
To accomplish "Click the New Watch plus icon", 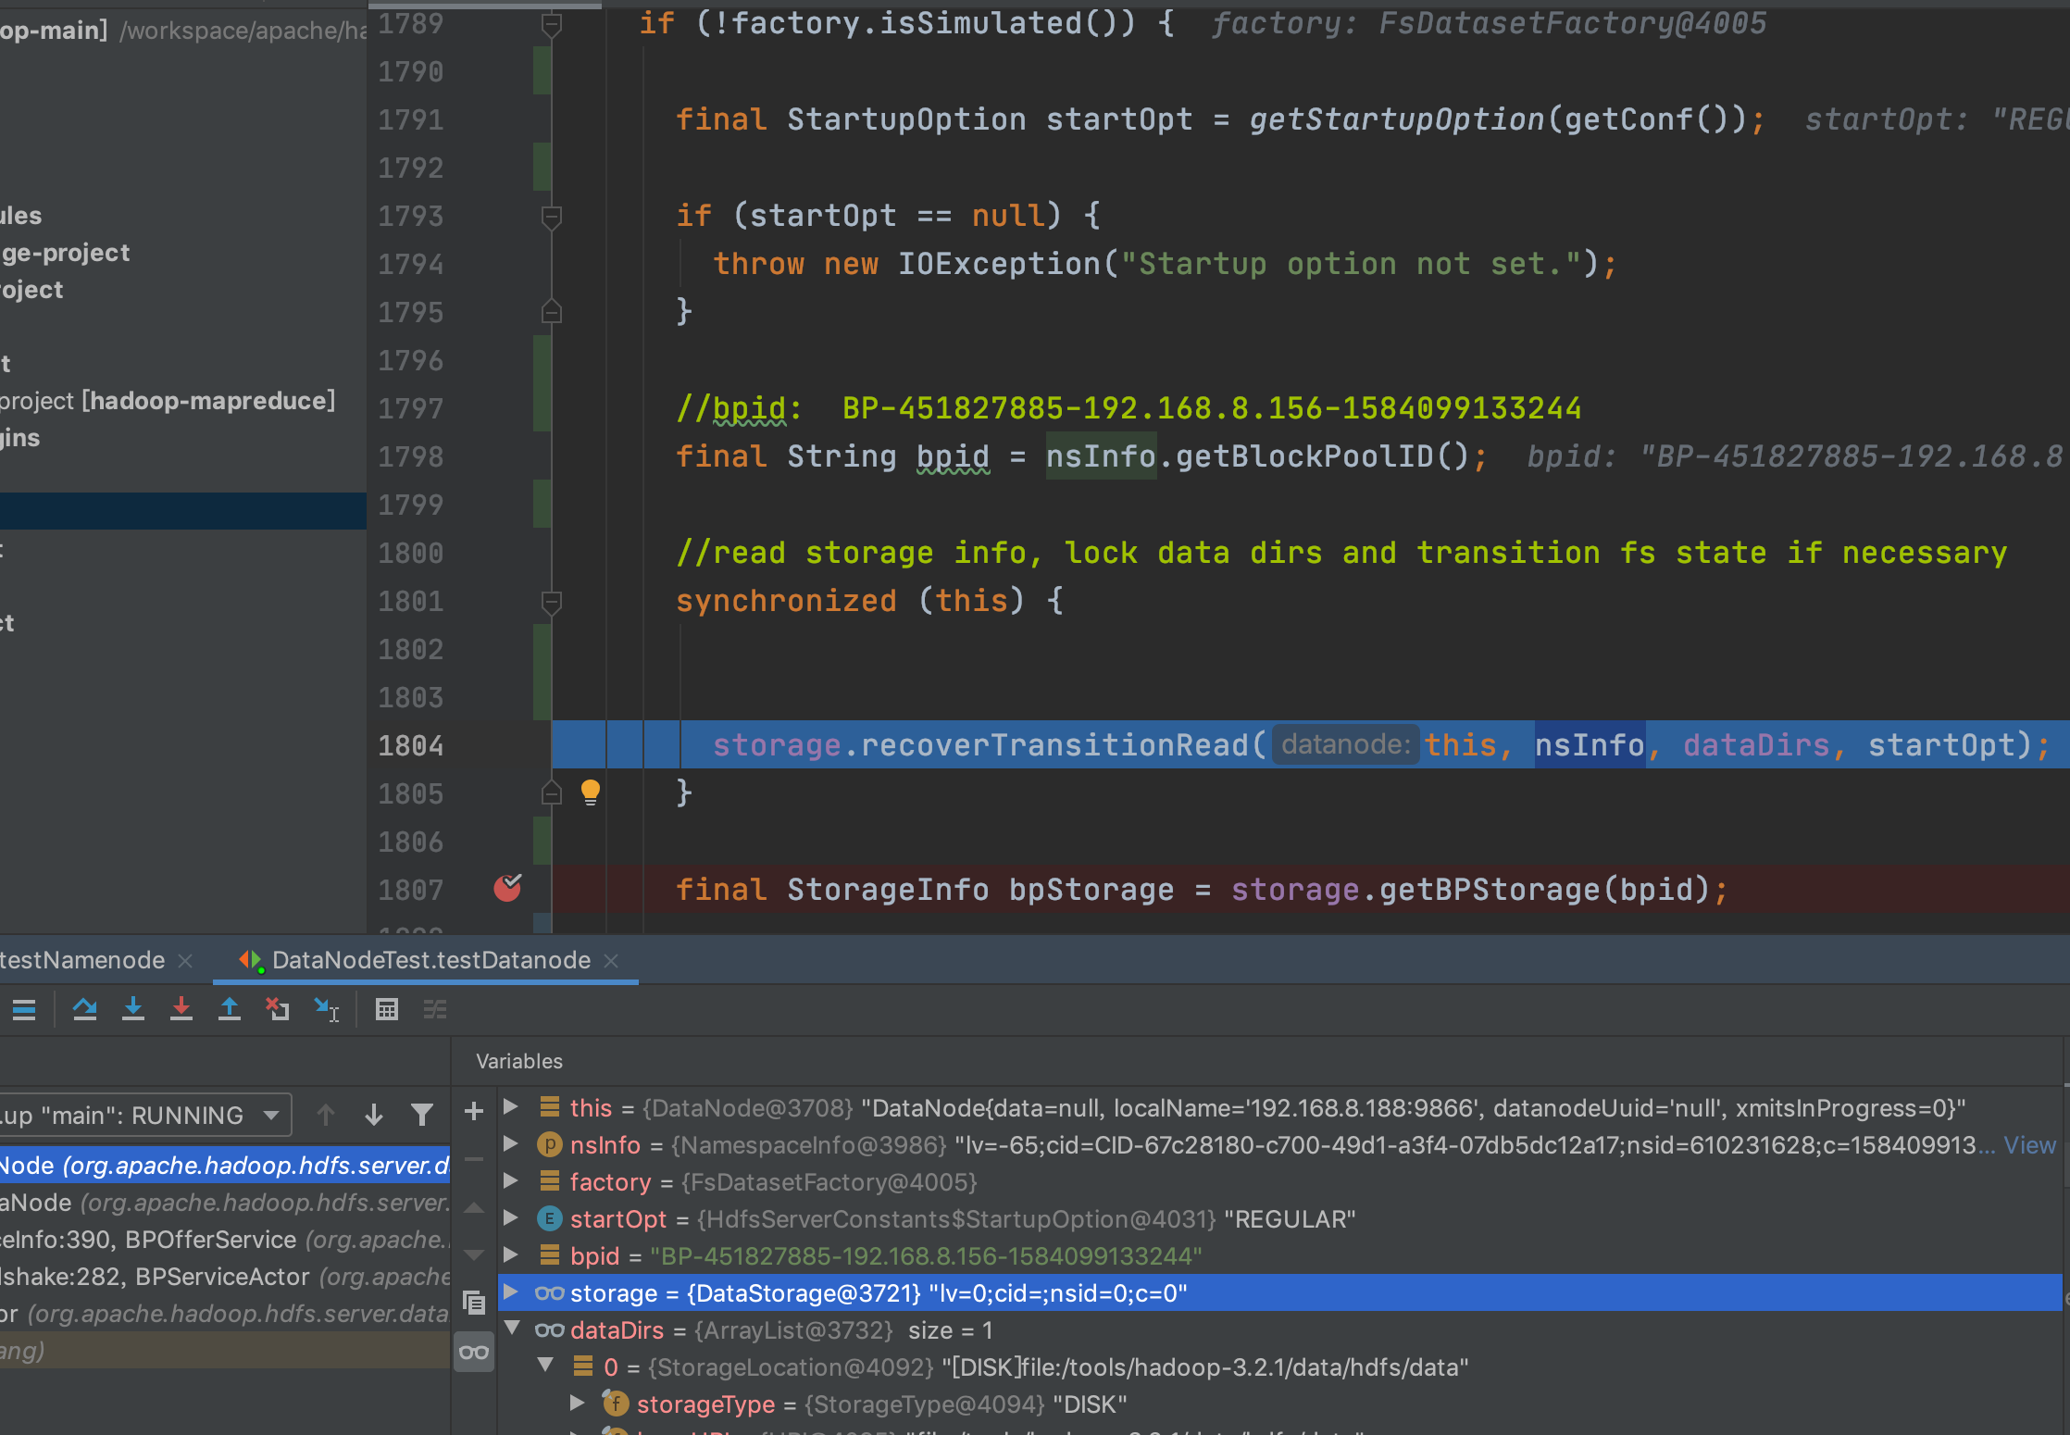I will tap(474, 1111).
